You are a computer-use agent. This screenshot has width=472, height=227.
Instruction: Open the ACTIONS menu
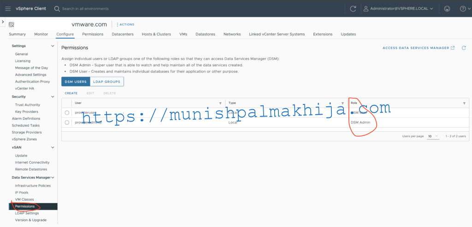(125, 25)
